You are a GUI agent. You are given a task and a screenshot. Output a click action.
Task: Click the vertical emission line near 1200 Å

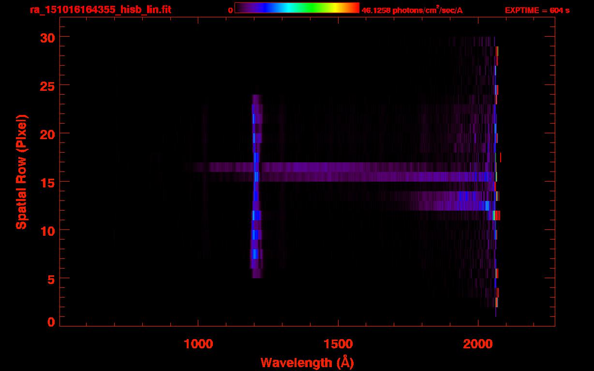[256, 186]
